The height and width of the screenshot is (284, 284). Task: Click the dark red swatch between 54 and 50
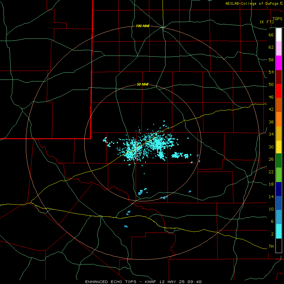click(x=279, y=77)
